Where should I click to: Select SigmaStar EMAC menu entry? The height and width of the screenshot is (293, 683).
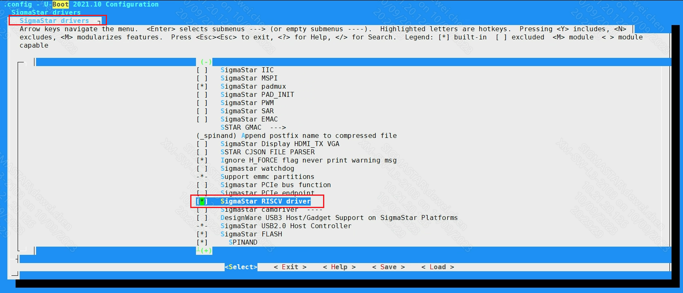click(249, 119)
